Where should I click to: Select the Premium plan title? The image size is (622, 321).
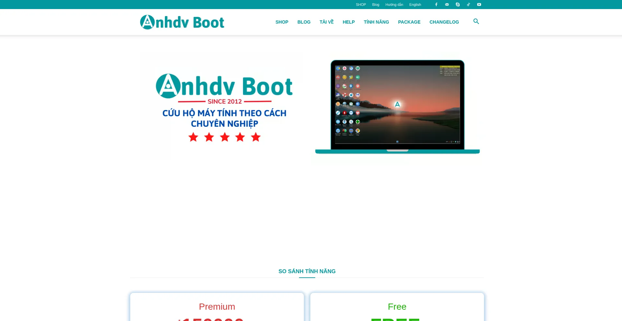point(217,306)
